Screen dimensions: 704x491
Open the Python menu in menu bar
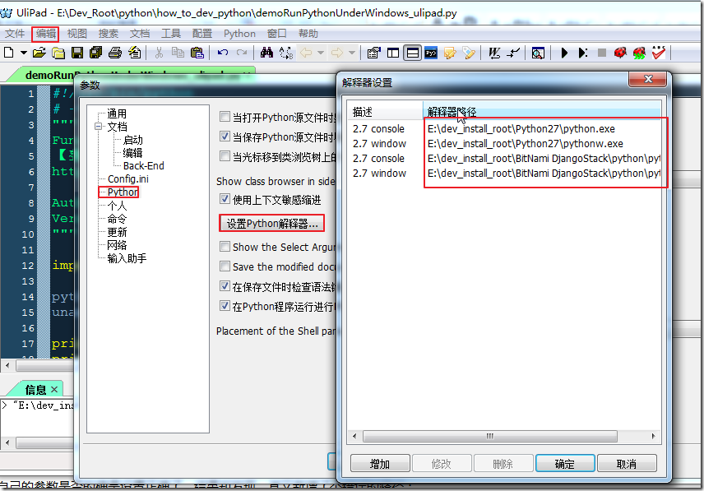point(239,34)
